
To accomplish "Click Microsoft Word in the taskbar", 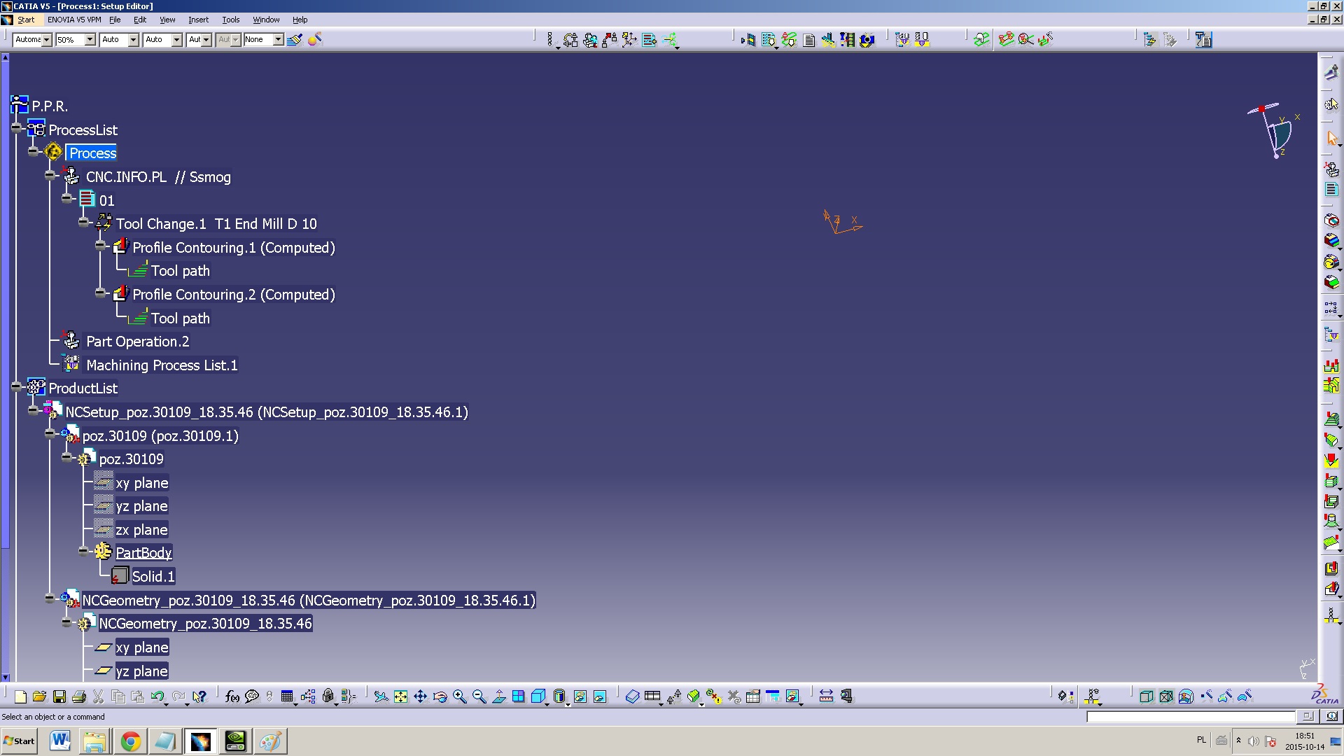I will (x=60, y=741).
